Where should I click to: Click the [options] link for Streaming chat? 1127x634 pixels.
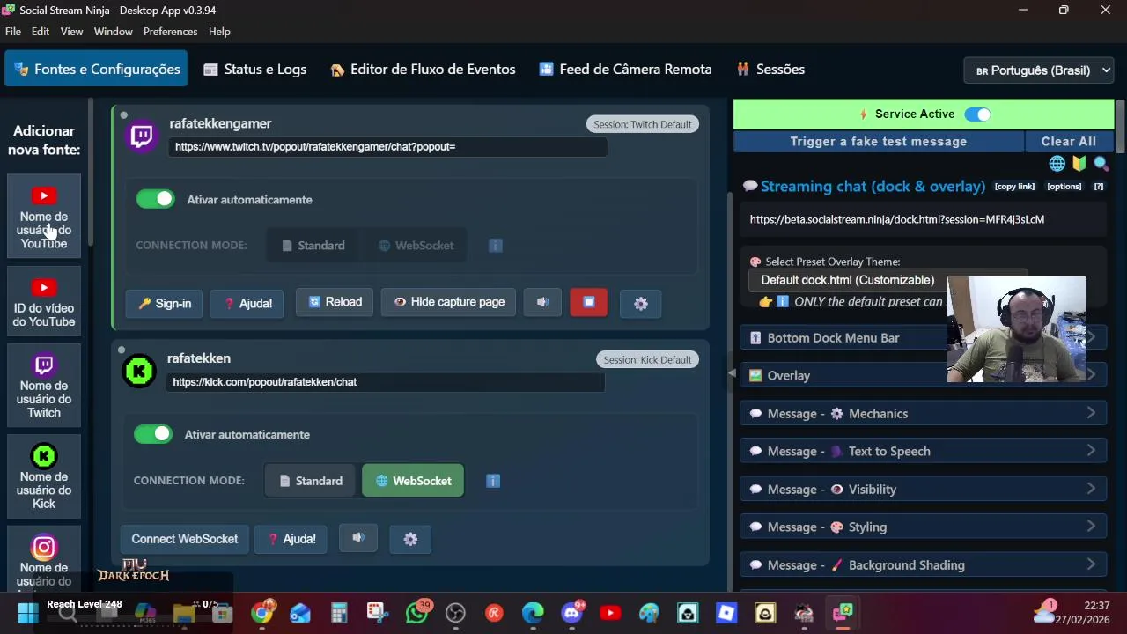coord(1064,187)
